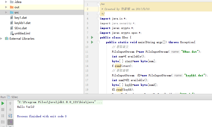Collapse the doc comment fold at line 1

coord(99,4)
